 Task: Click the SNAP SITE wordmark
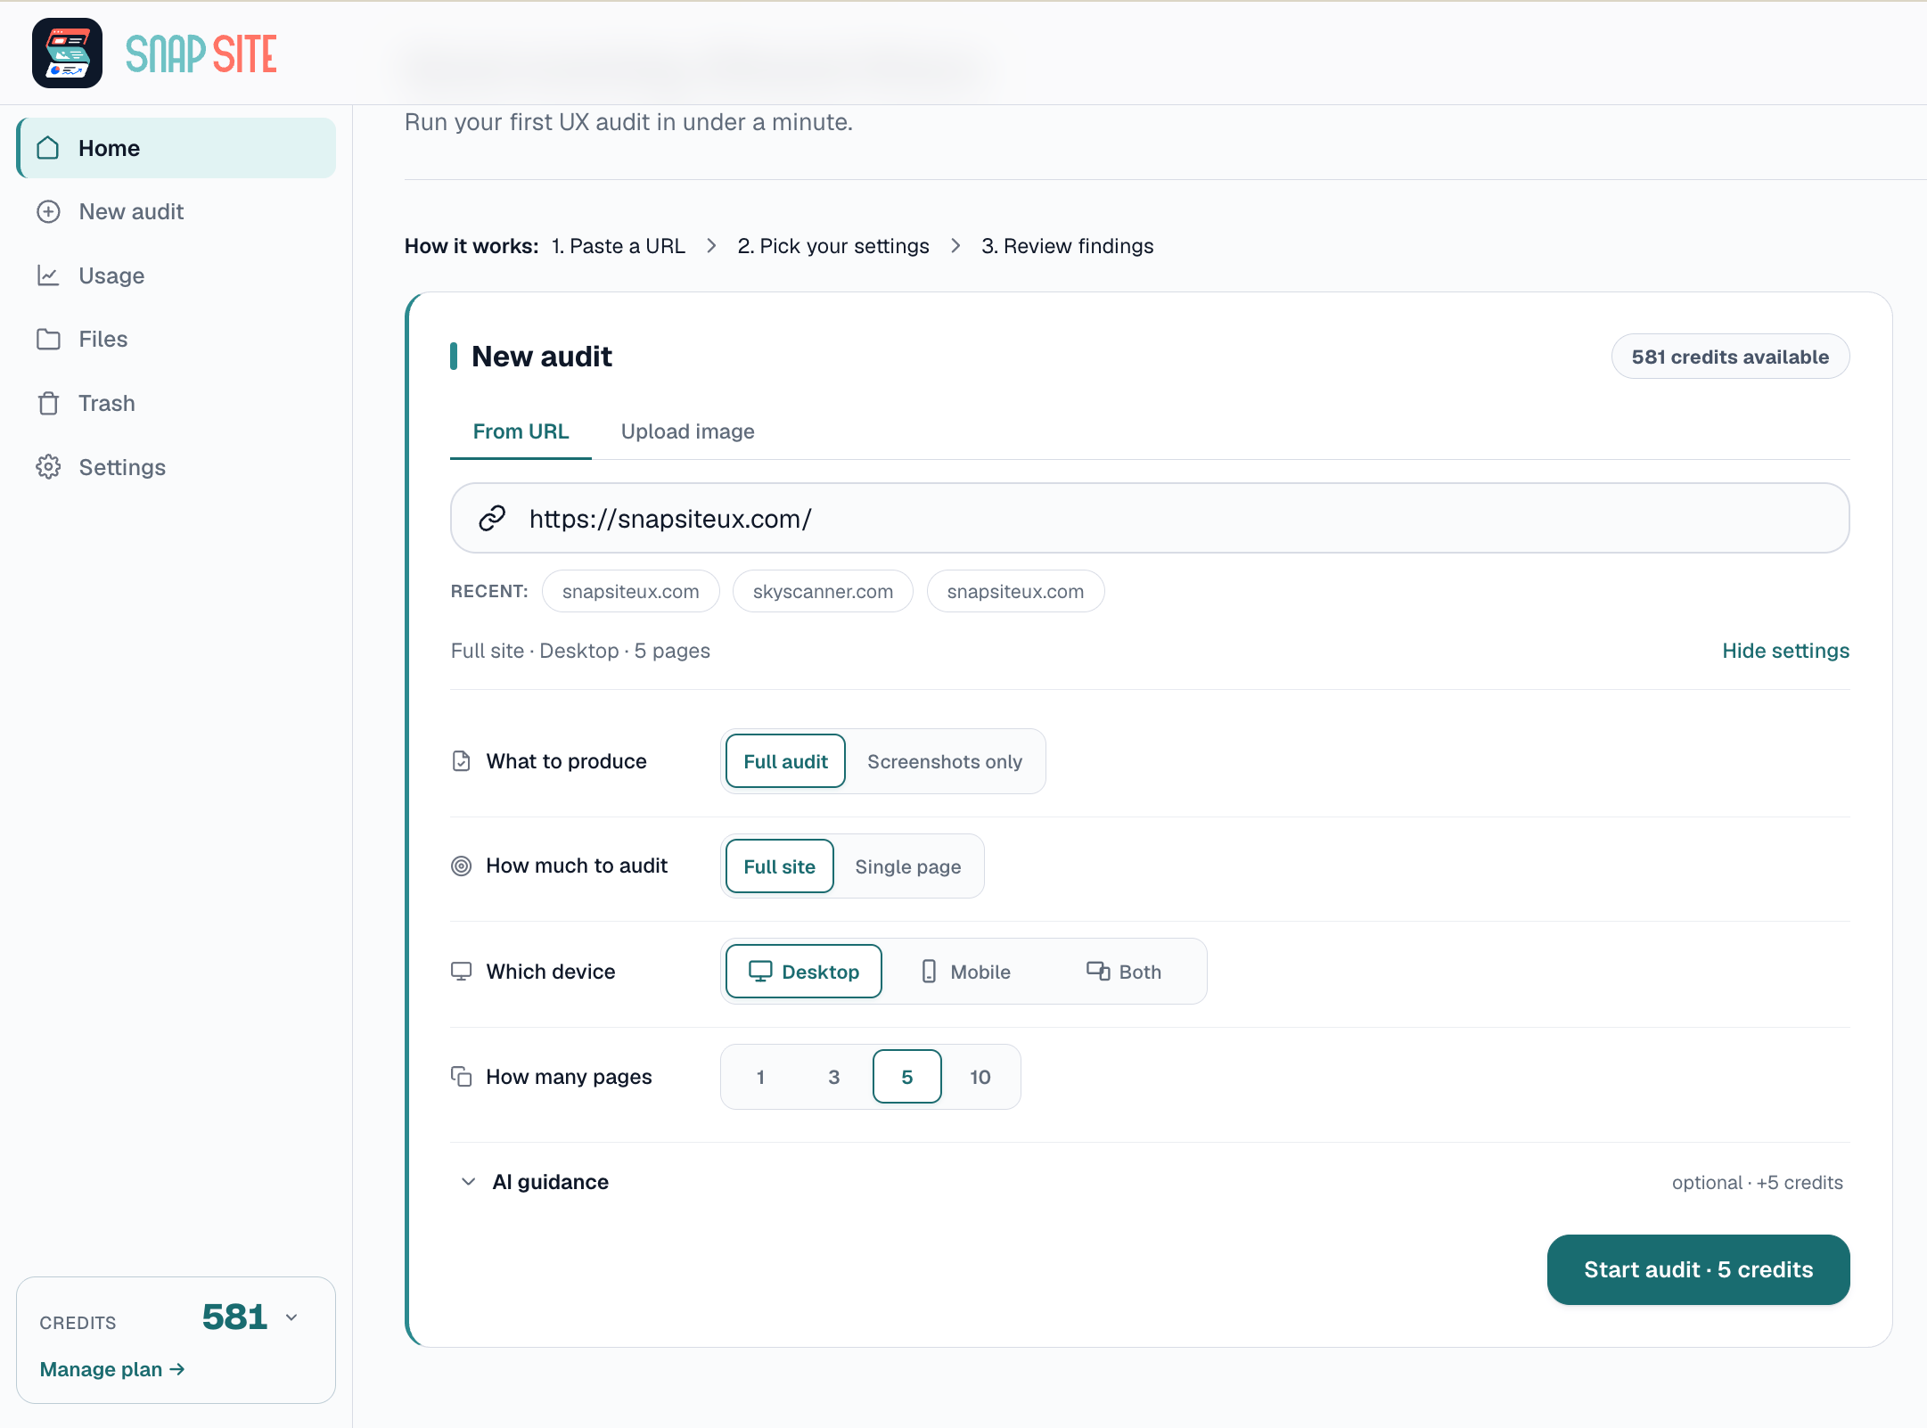pos(201,53)
